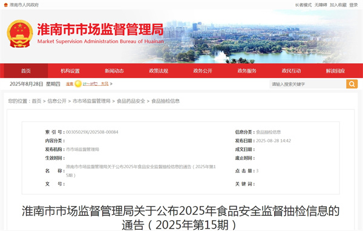Image resolution: width=363 pixels, height=231 pixels.
Task: Focus the 请输入搜索关键字 search field
Action: 308,84
